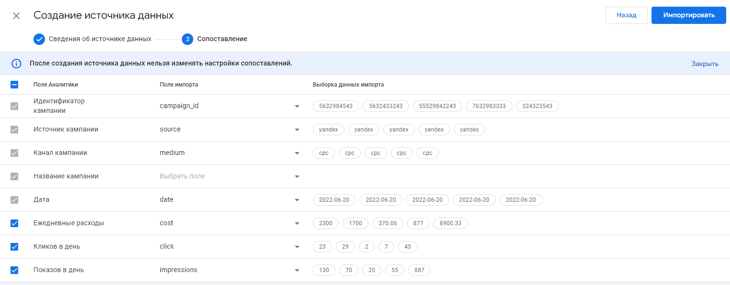Click the Импортировать button

(x=689, y=15)
